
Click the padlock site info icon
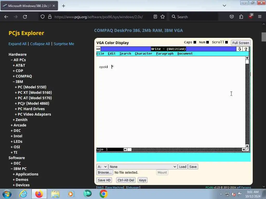click(x=50, y=17)
